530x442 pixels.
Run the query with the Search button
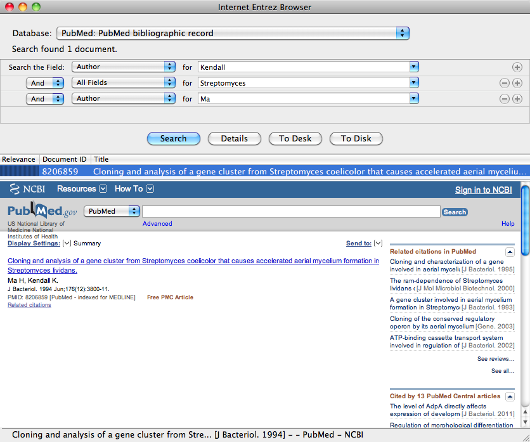click(173, 138)
